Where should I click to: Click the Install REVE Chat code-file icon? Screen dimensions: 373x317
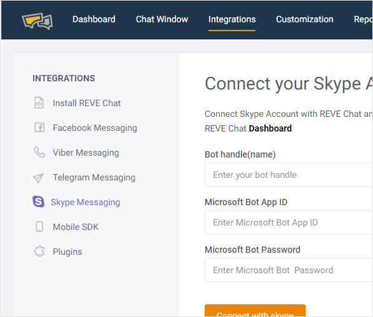click(39, 103)
